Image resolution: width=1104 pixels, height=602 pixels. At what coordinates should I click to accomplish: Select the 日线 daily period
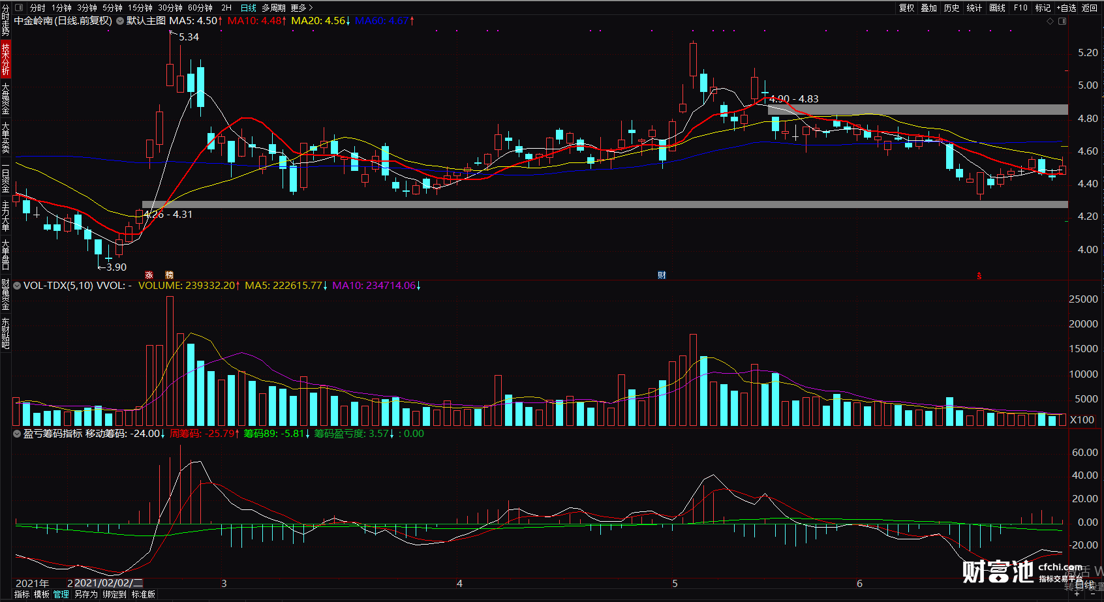(249, 8)
